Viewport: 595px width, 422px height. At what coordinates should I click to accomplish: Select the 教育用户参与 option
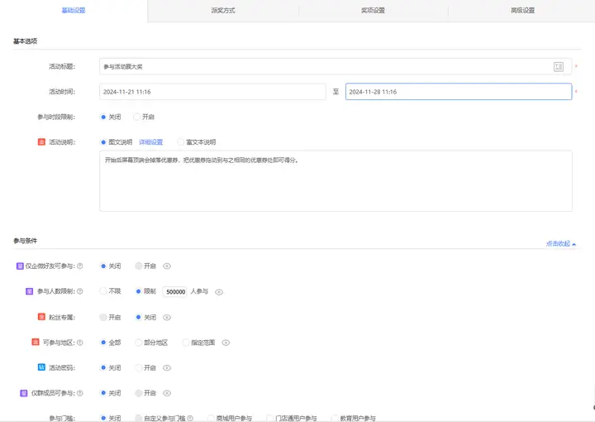pos(335,418)
